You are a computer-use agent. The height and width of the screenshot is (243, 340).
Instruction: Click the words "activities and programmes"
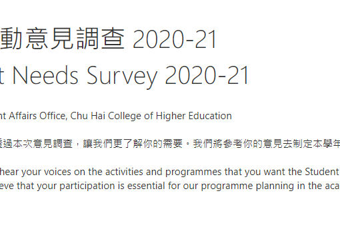click(163, 172)
